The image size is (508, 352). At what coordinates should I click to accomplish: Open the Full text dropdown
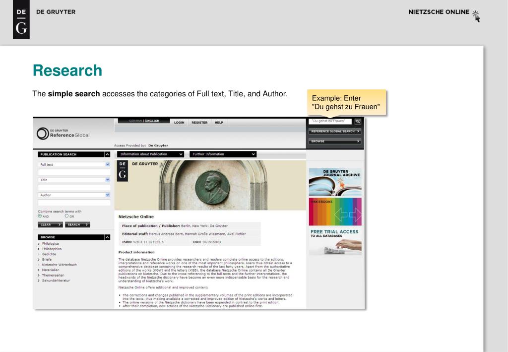point(74,165)
